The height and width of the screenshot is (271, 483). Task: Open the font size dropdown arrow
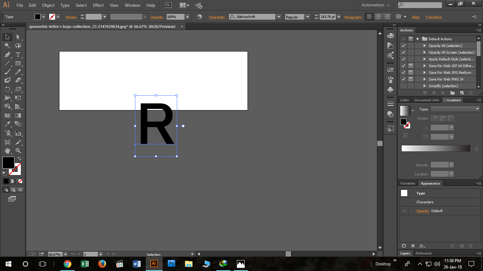339,17
